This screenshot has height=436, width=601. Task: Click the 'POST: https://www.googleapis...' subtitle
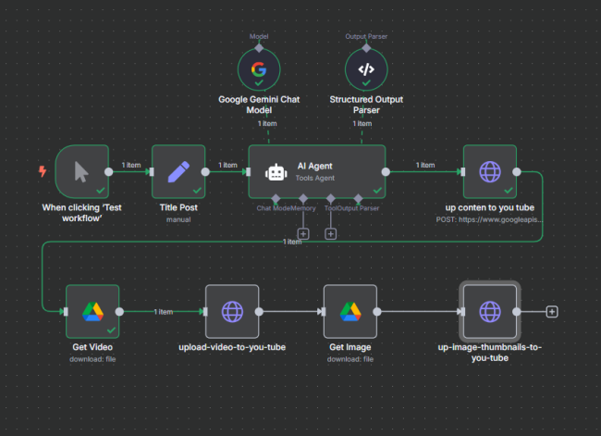[x=489, y=219]
